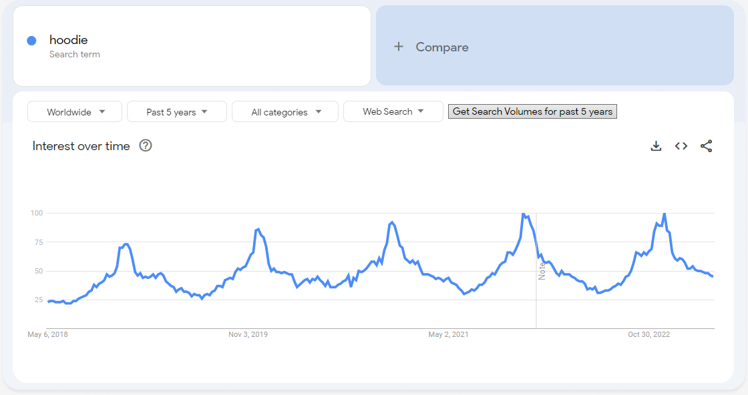Open help for Interest over time
Viewport: 748px width, 395px height.
[146, 145]
